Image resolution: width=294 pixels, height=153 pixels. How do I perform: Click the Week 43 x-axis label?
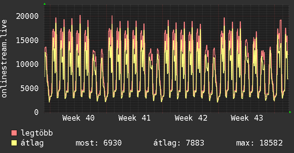(247, 118)
